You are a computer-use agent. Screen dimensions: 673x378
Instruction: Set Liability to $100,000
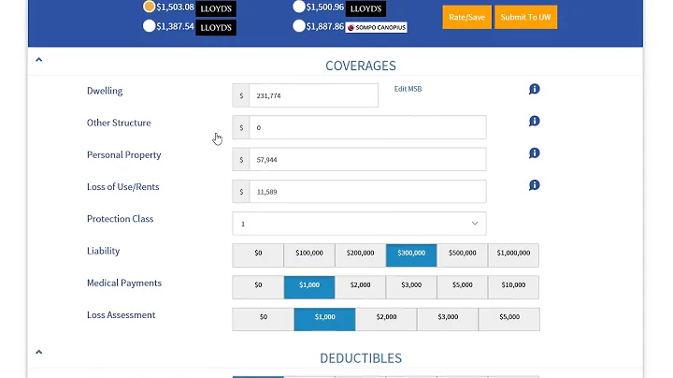pos(309,255)
